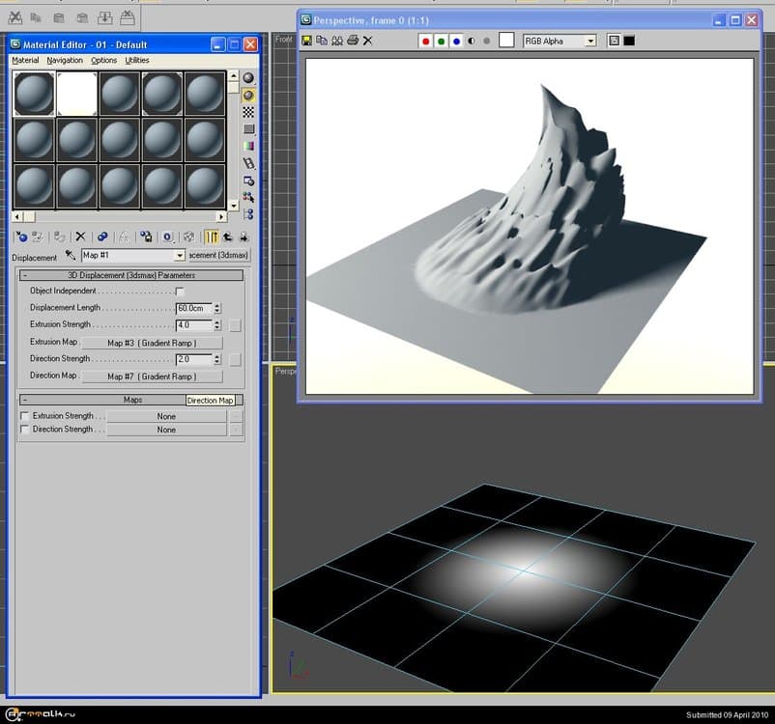This screenshot has width=775, height=724.
Task: Check the Extrusion Strength map checkbox
Action: [24, 415]
